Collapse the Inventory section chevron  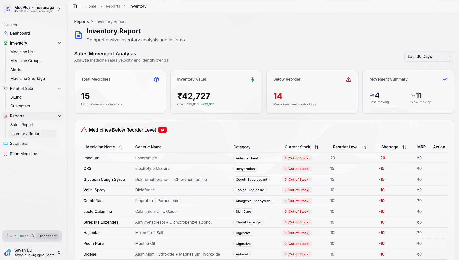coord(59,43)
